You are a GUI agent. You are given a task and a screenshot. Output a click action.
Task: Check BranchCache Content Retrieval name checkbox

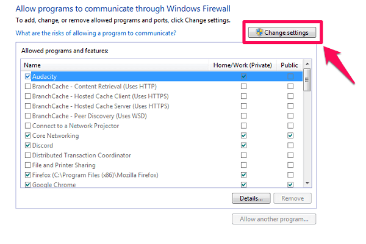click(x=28, y=87)
